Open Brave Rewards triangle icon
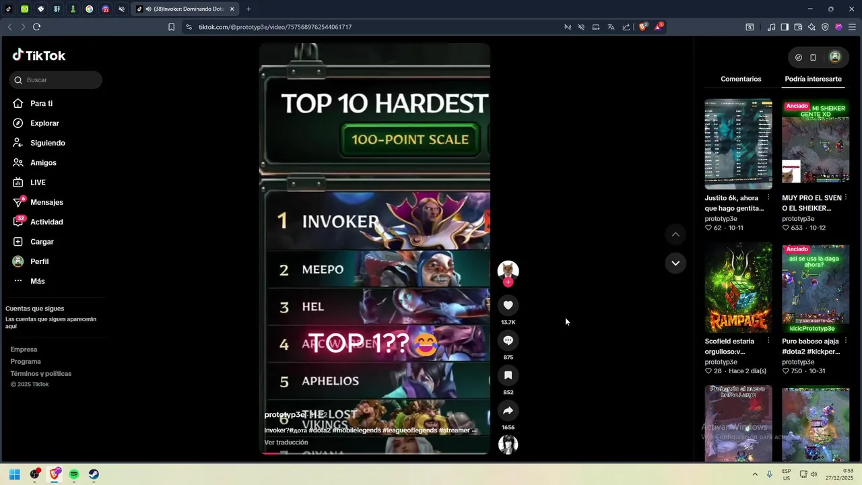This screenshot has height=485, width=862. pos(659,27)
